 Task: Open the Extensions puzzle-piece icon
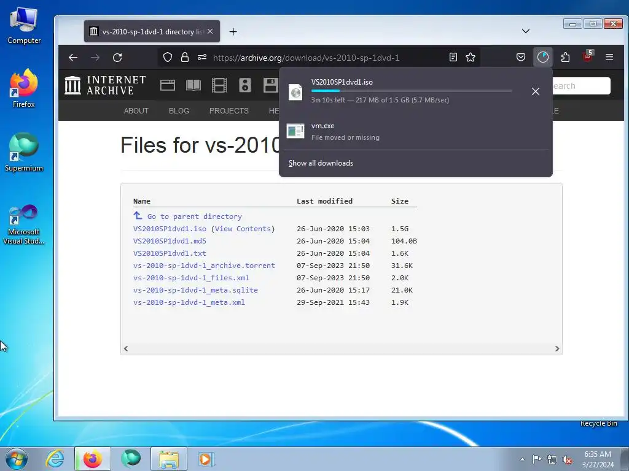[565, 57]
